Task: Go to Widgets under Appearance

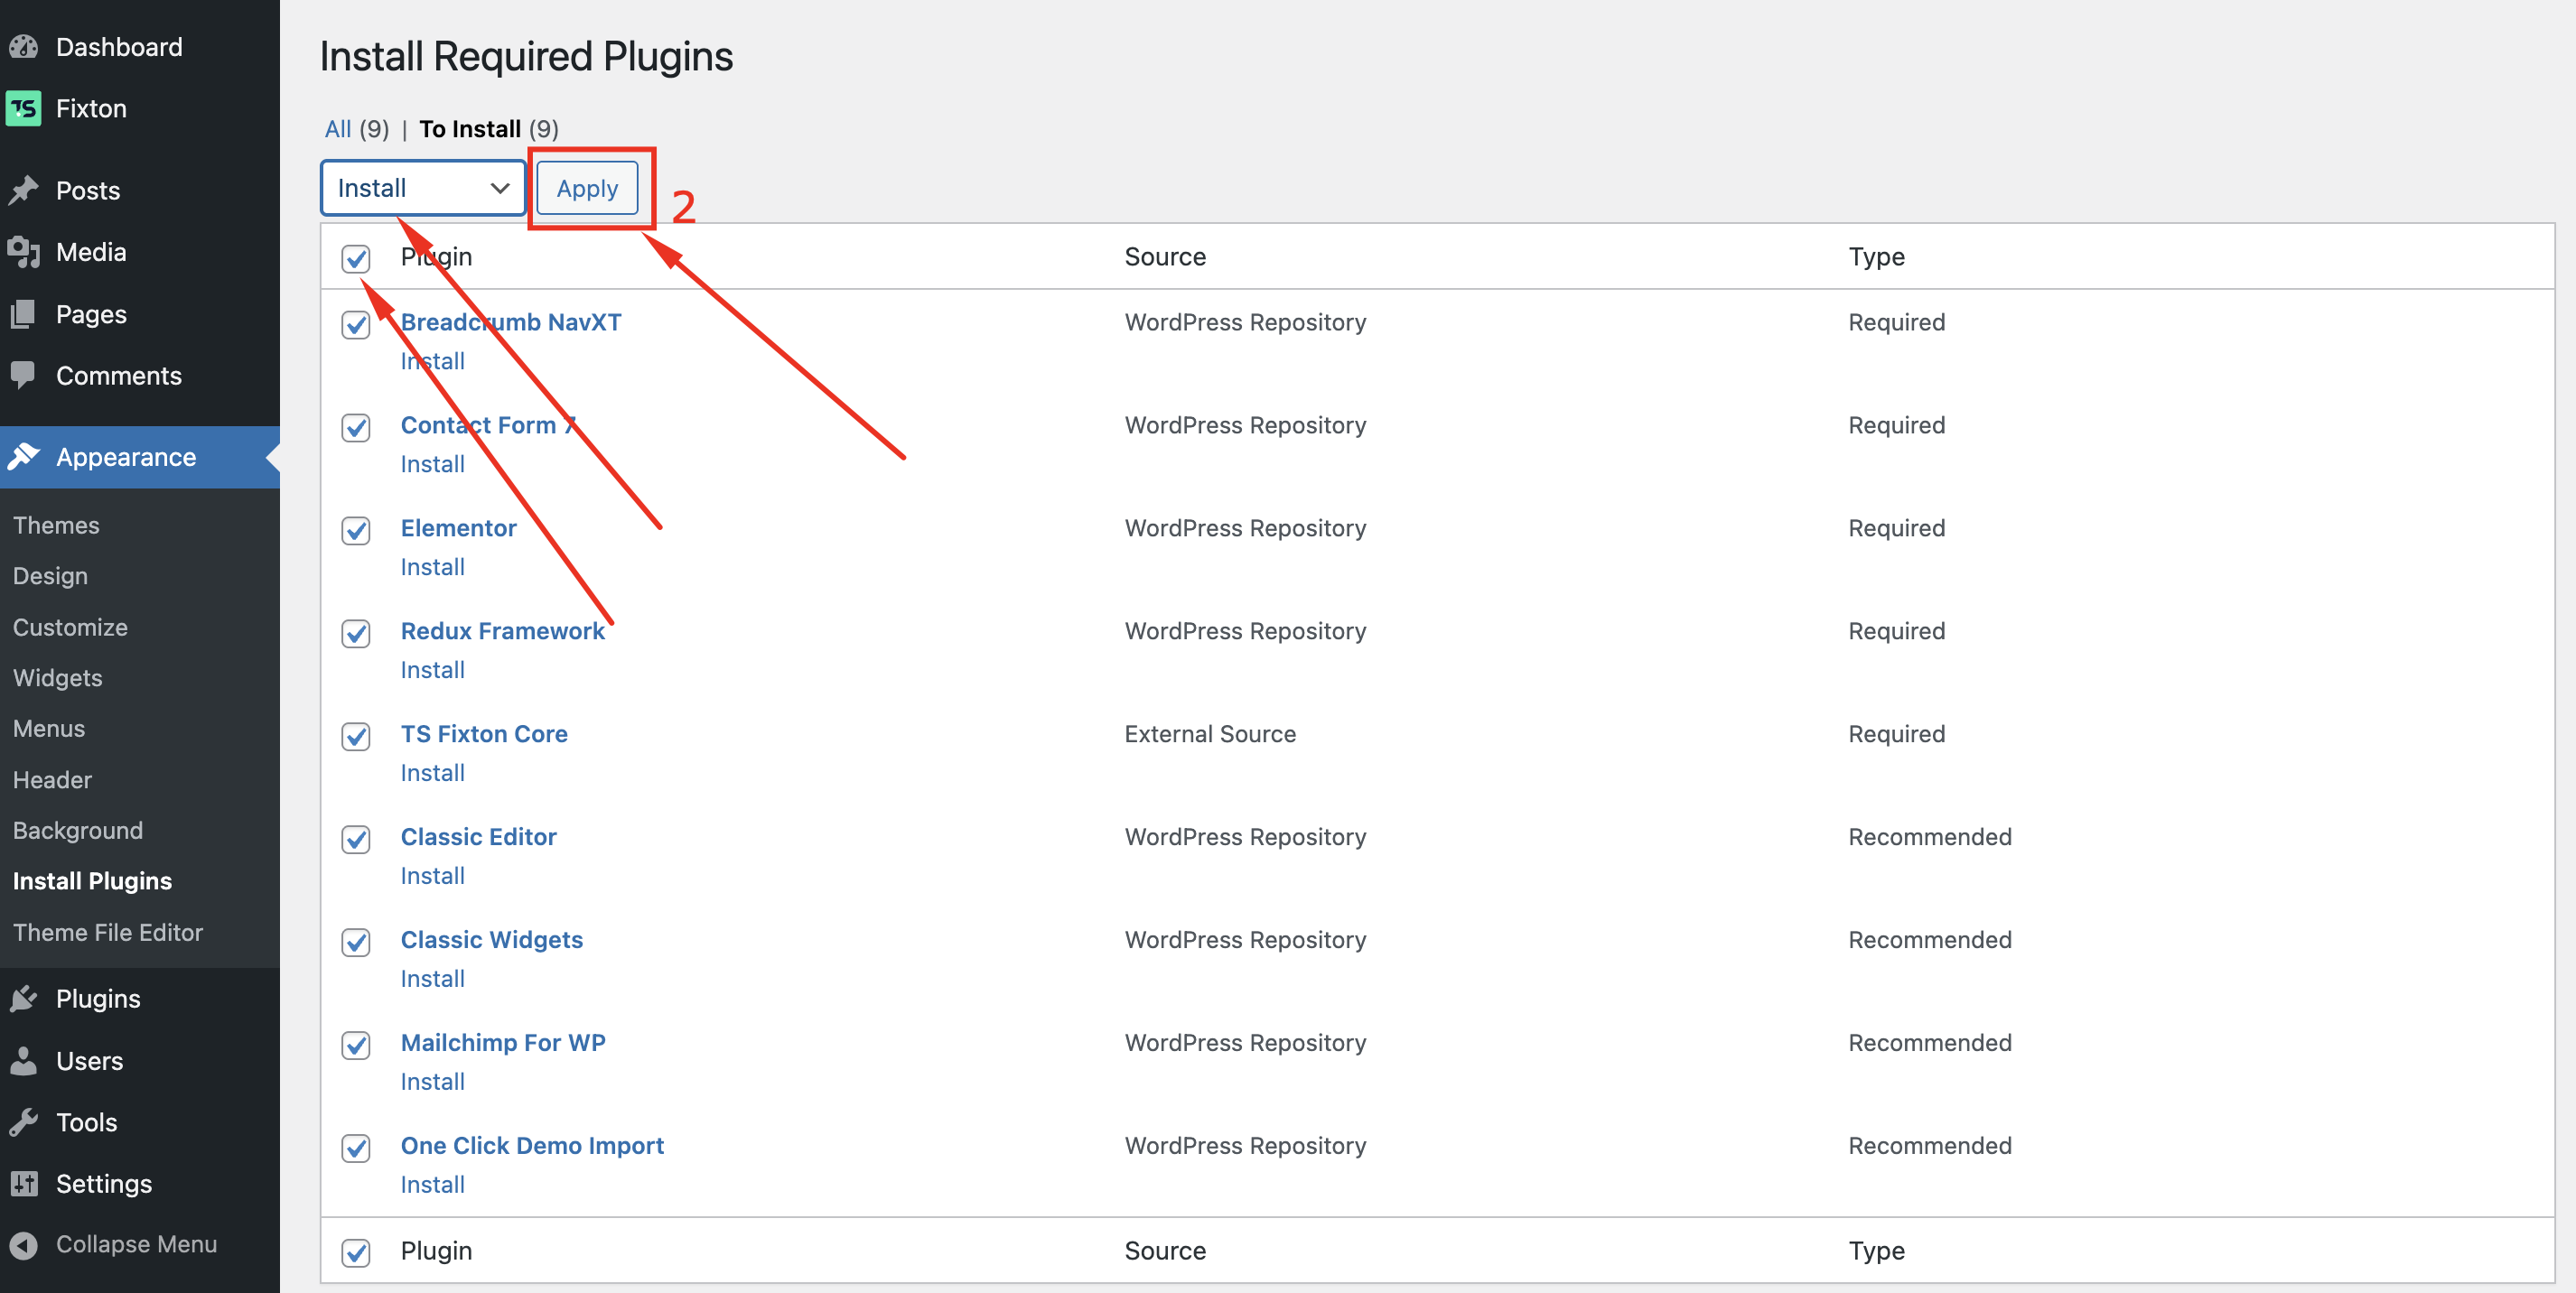Action: click(x=58, y=677)
